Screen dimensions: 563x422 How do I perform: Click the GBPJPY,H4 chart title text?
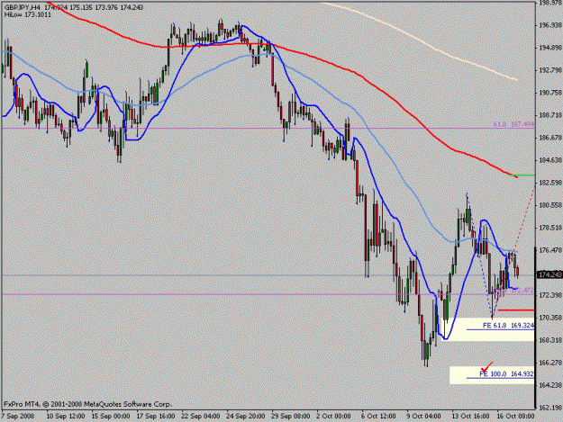tap(23, 7)
